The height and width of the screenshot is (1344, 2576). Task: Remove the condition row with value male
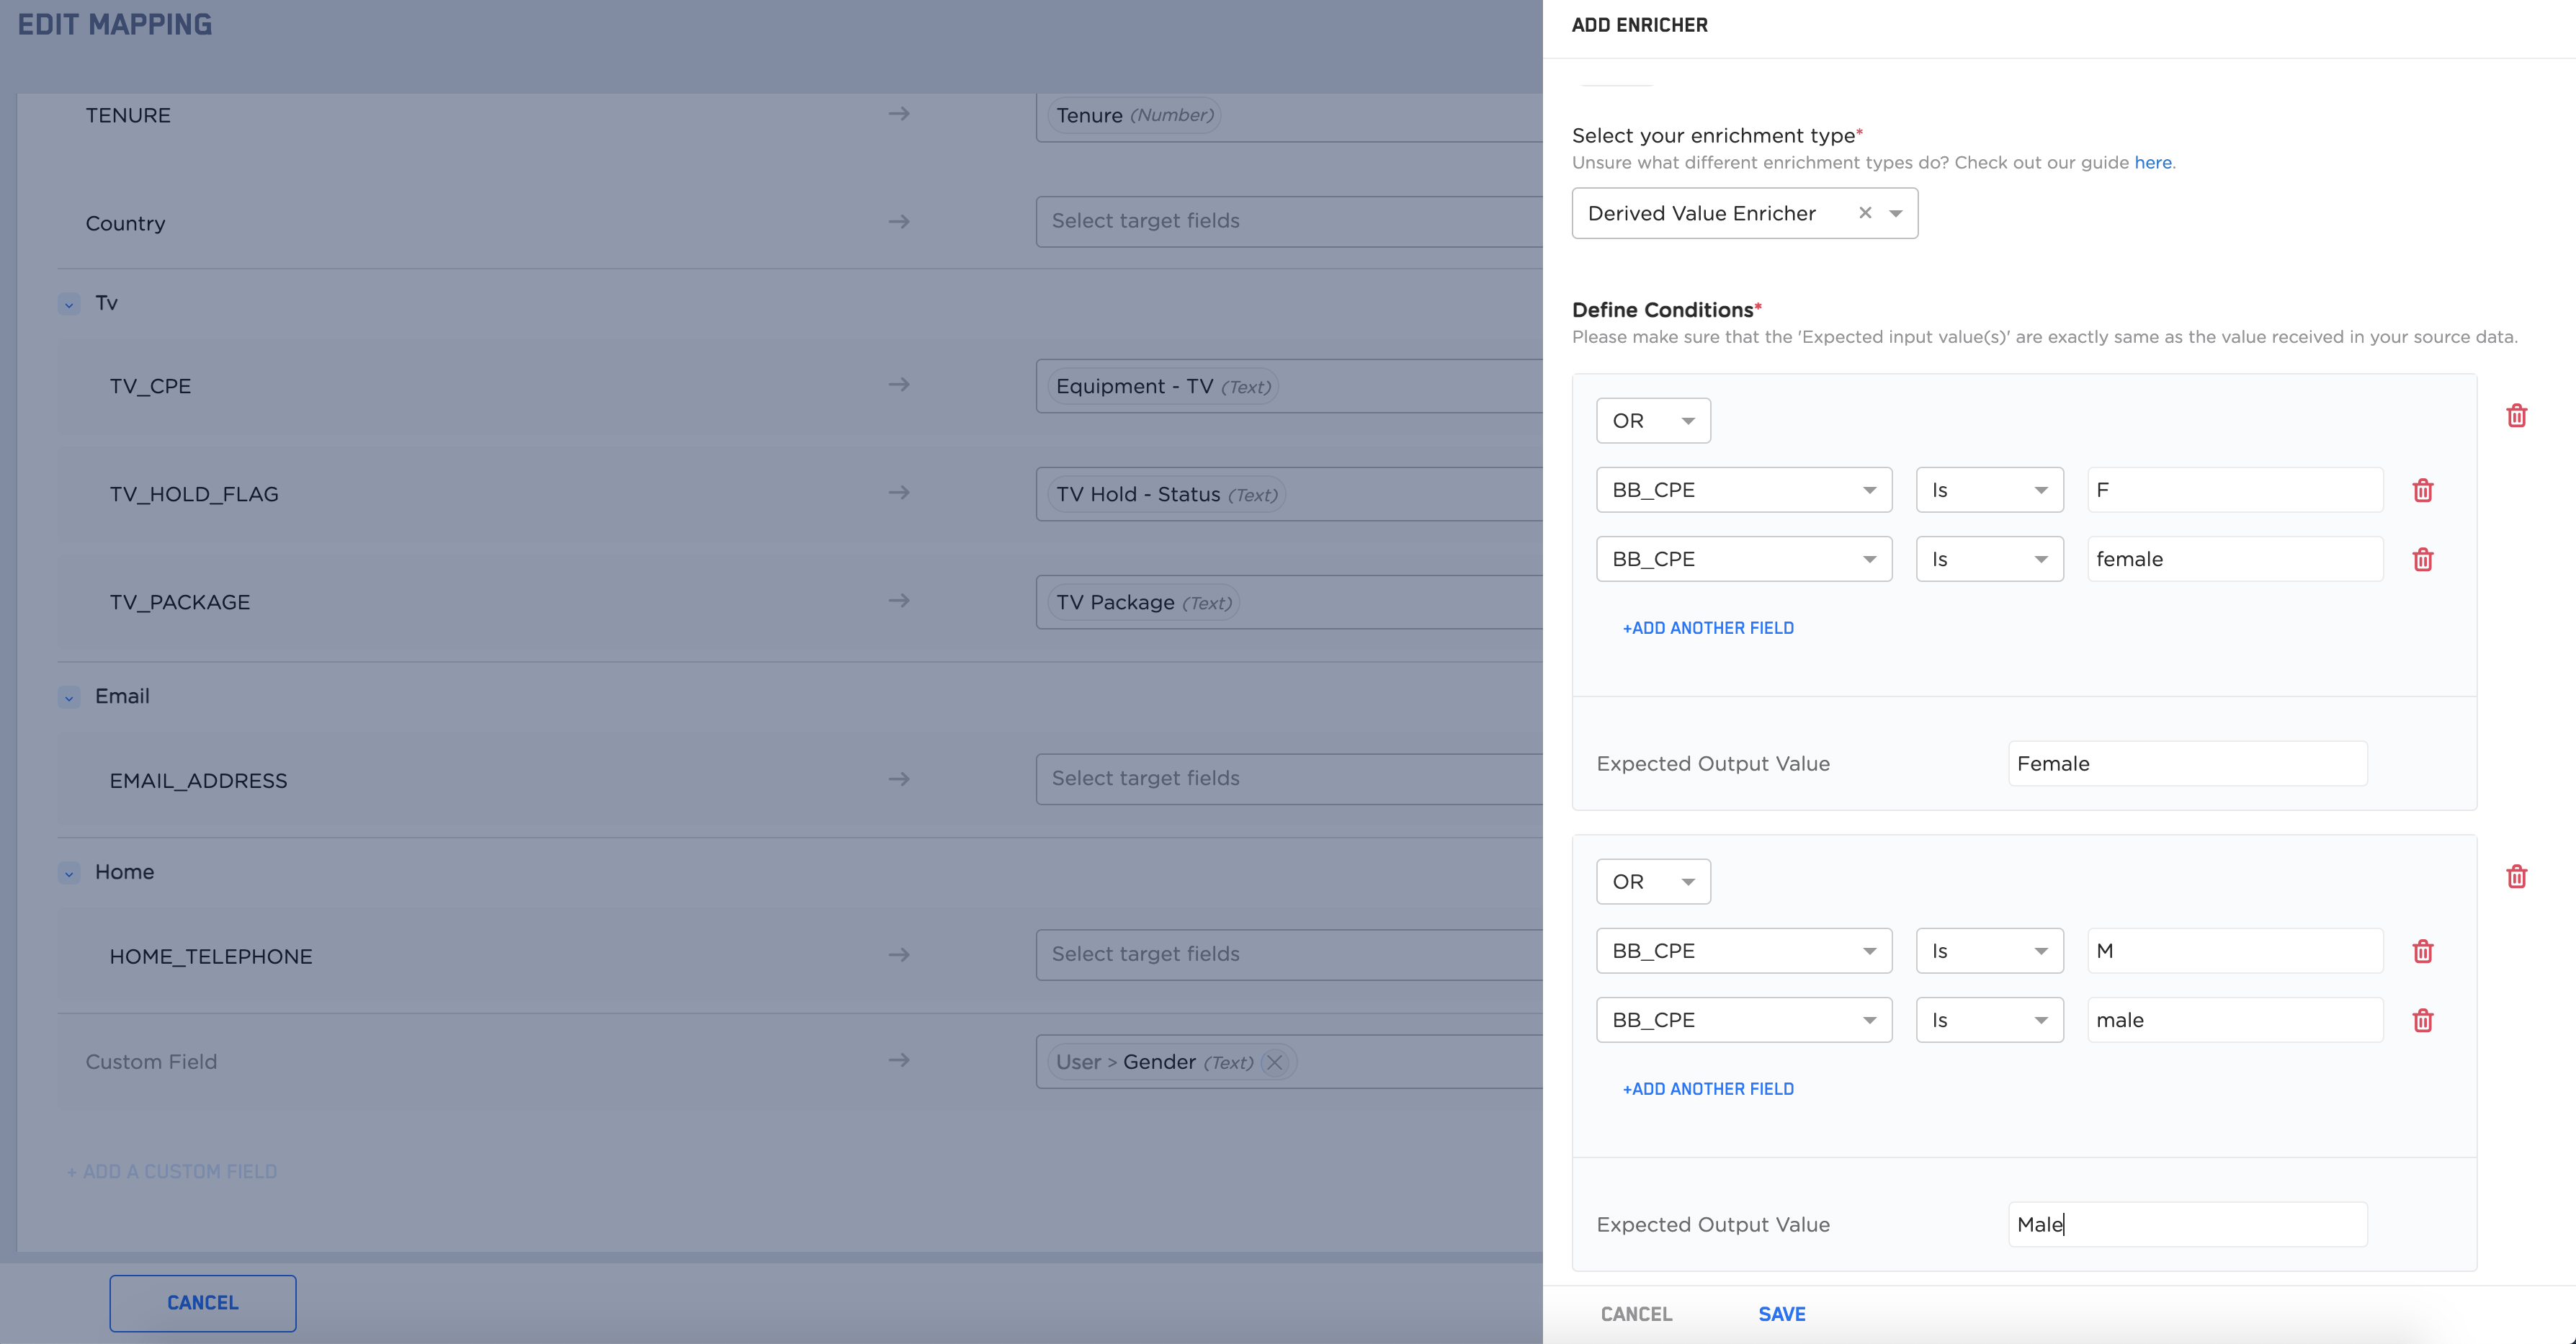tap(2422, 1020)
